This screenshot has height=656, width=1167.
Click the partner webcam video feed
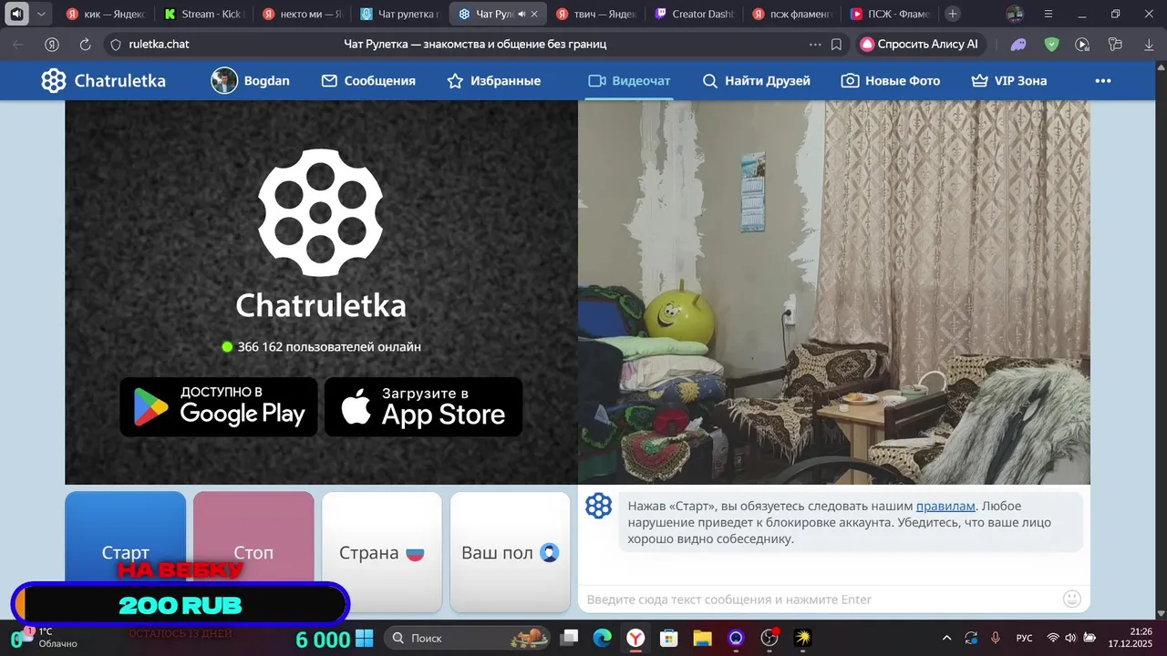pos(834,292)
